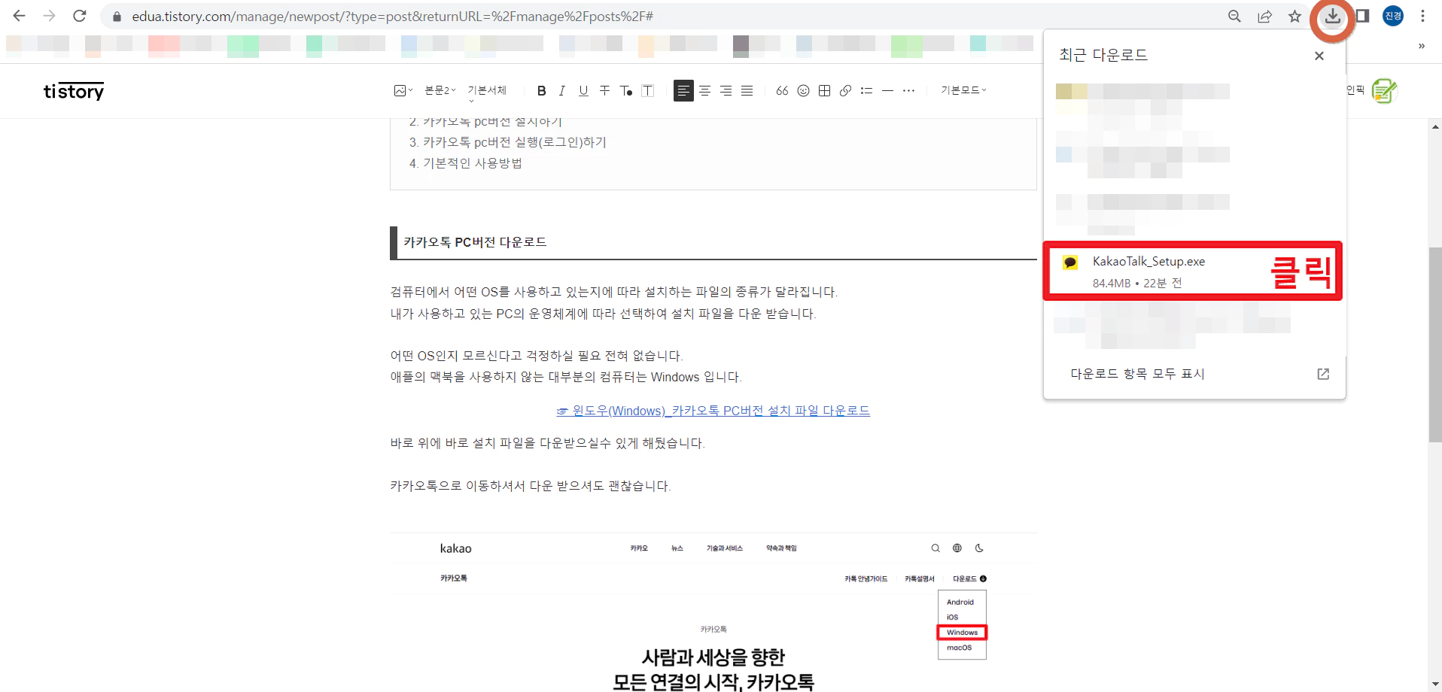The width and height of the screenshot is (1442, 692).
Task: Click the page scrollbar up arrow
Action: 1435,126
